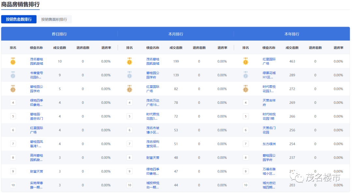
Task: Click rank 7 badge in 昨日排行
Action: 13,144
